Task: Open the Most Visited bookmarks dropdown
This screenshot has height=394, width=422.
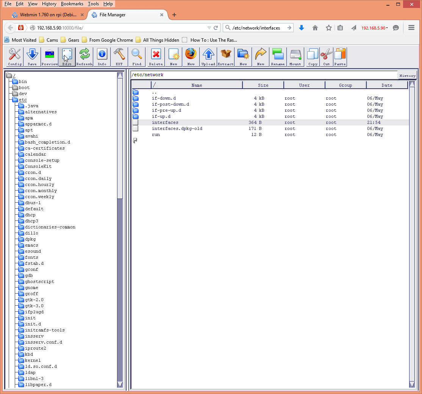Action: (20, 40)
